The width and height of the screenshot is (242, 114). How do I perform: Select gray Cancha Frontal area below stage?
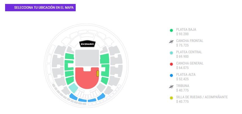point(87,58)
